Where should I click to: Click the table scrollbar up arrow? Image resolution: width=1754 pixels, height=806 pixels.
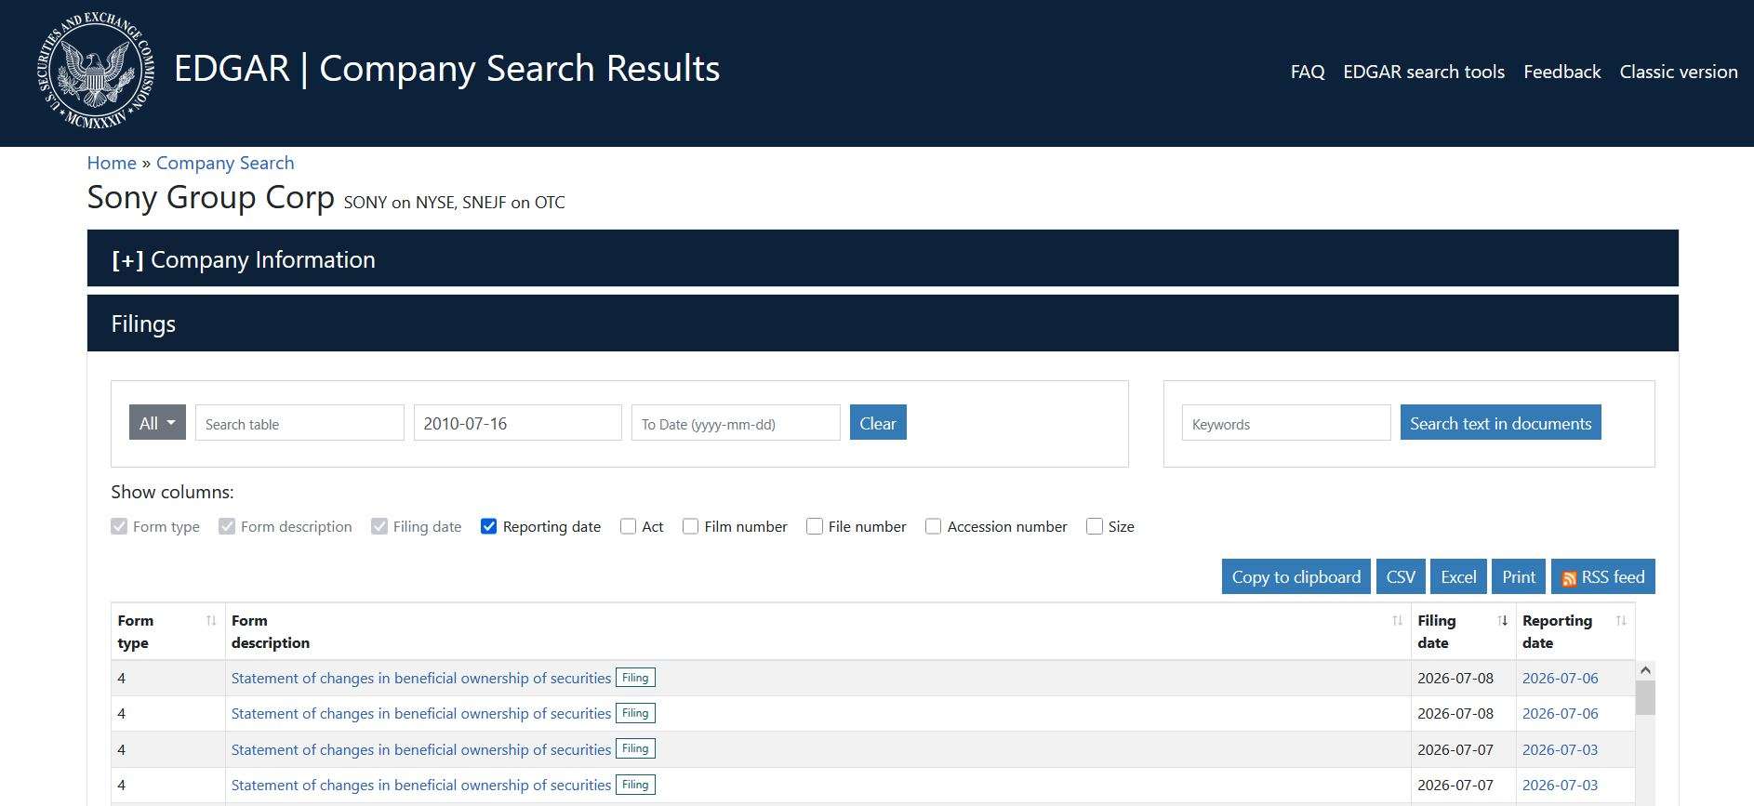[1645, 670]
